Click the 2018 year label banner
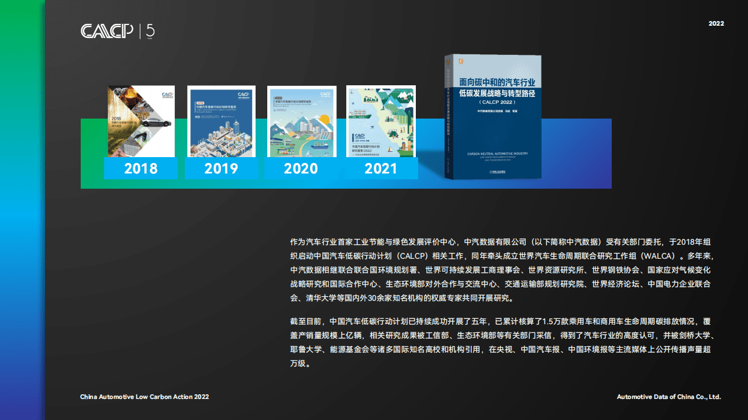Screen dimensions: 748x420 pos(140,169)
